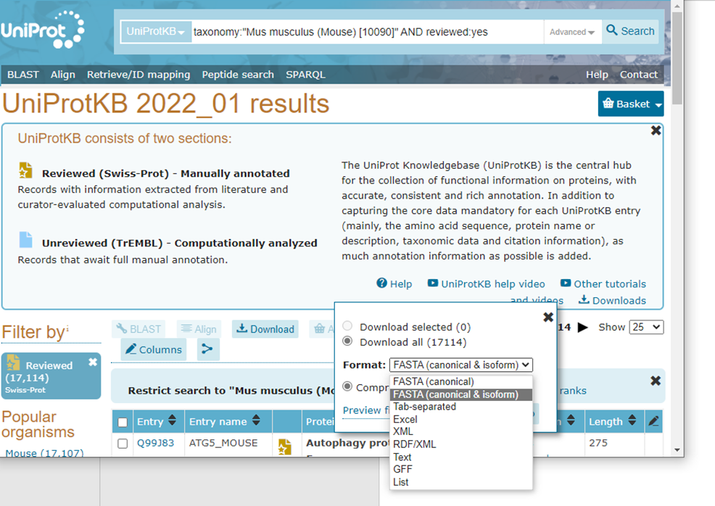Viewport: 715px width, 506px height.
Task: Open the Show 25 results dropdown
Action: click(646, 327)
